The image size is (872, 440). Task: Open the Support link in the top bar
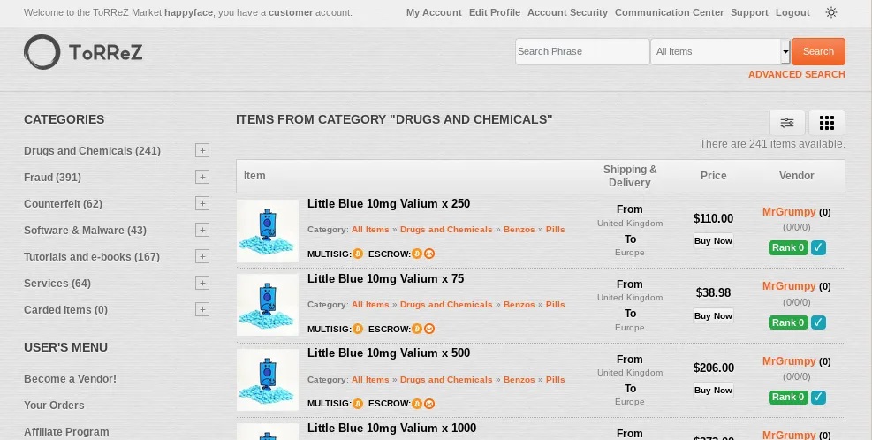[749, 12]
